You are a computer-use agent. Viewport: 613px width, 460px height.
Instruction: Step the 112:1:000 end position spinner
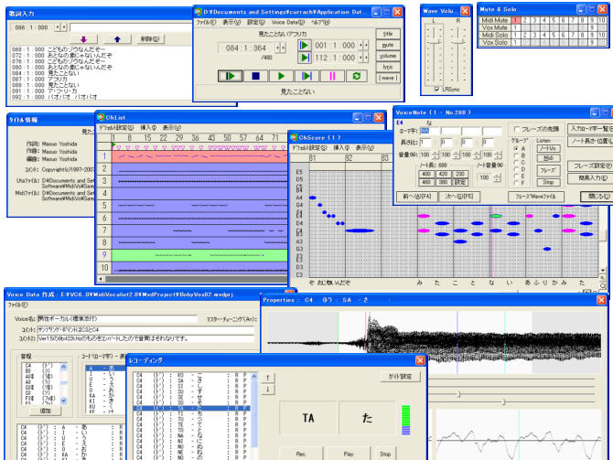363,58
